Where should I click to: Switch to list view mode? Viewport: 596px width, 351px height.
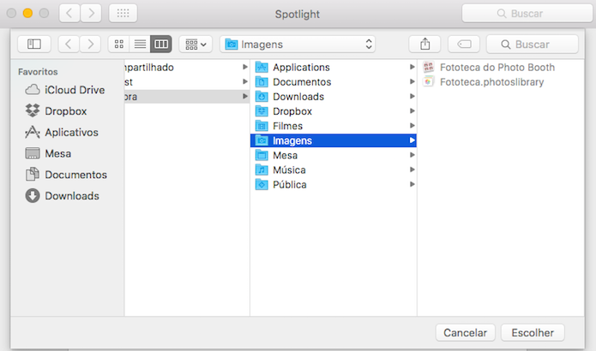(140, 45)
